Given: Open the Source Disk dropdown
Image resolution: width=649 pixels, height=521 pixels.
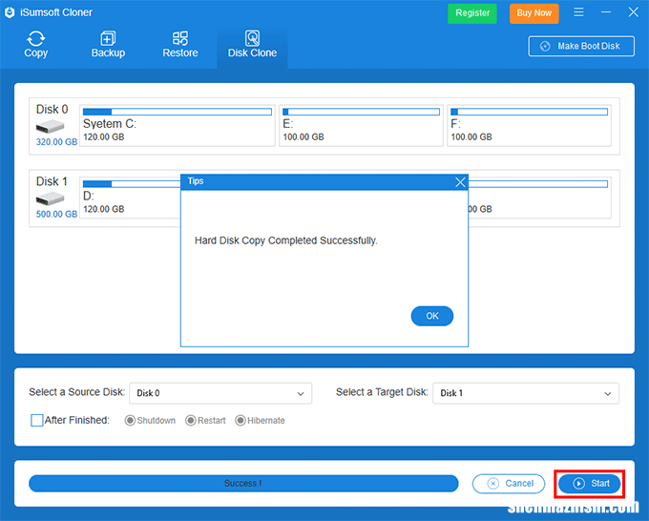Looking at the screenshot, I should click(220, 393).
